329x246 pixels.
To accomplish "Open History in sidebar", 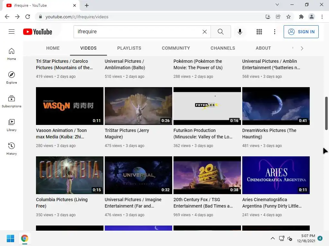I will coord(12,149).
